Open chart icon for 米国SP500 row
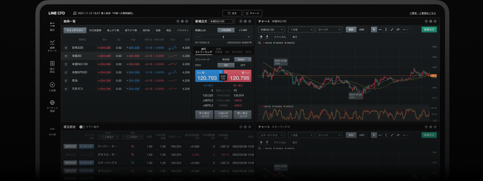 click(66, 72)
